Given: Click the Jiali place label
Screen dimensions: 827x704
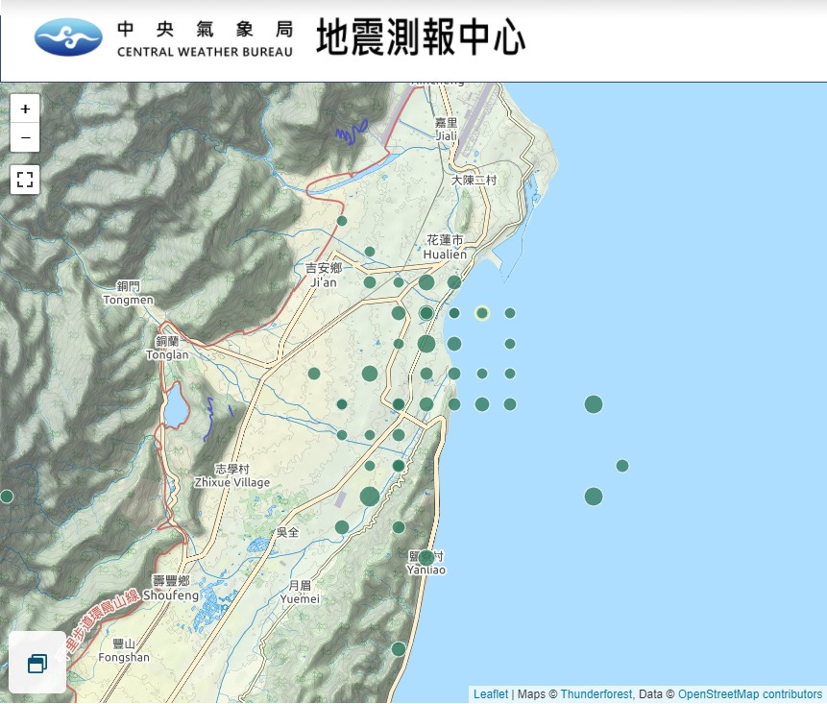Looking at the screenshot, I should click(x=447, y=130).
